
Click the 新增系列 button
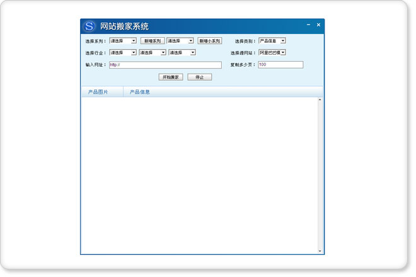152,41
